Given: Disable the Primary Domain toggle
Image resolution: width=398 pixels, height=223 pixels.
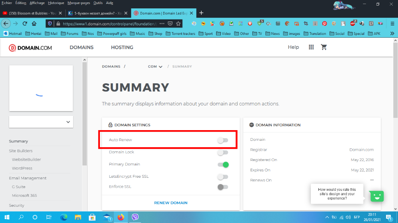Looking at the screenshot, I should click(223, 165).
